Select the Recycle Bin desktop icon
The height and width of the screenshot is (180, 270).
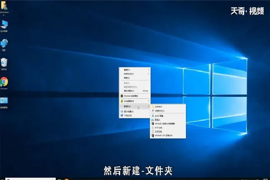click(4, 64)
